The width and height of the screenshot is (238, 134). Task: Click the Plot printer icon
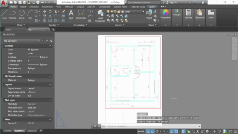(38, 2)
